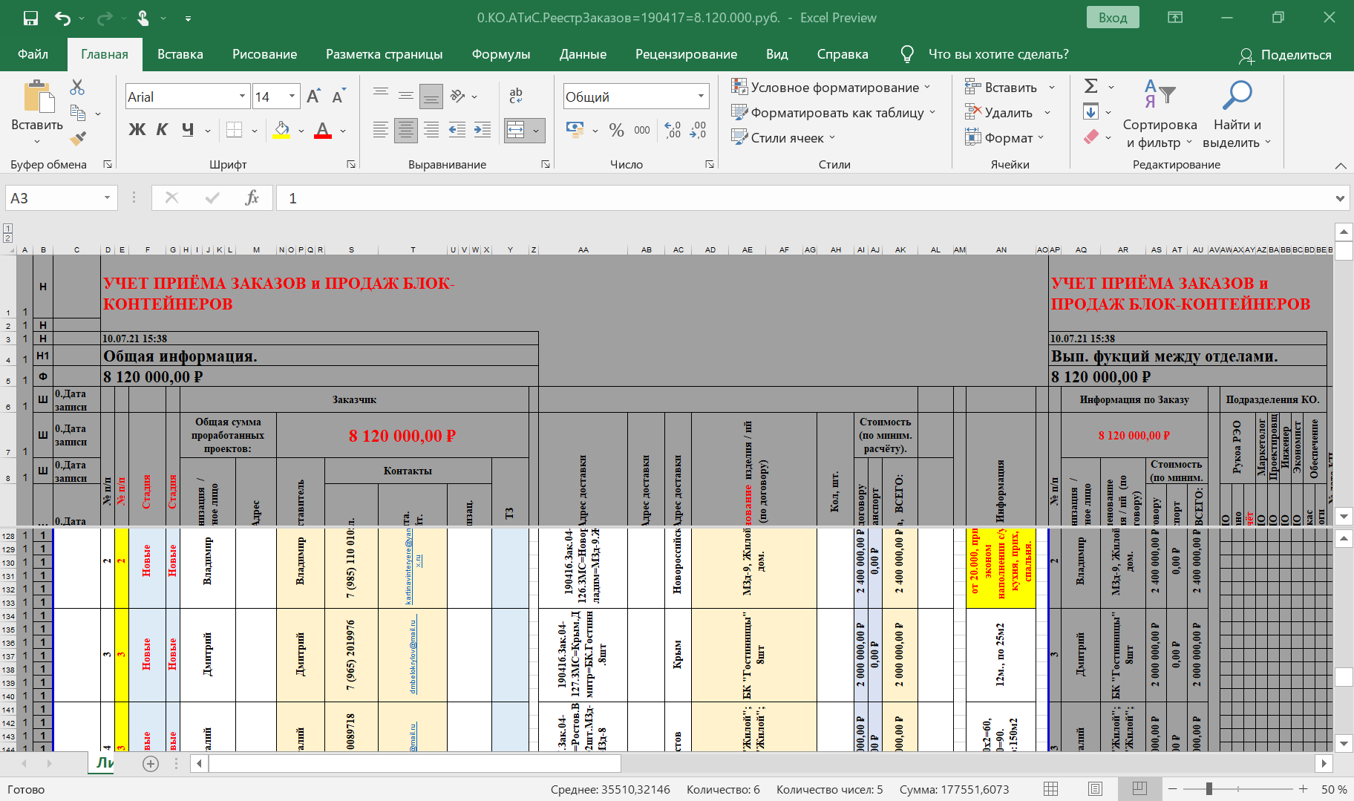Click the Поделиться share button
This screenshot has width=1354, height=801.
point(1286,55)
